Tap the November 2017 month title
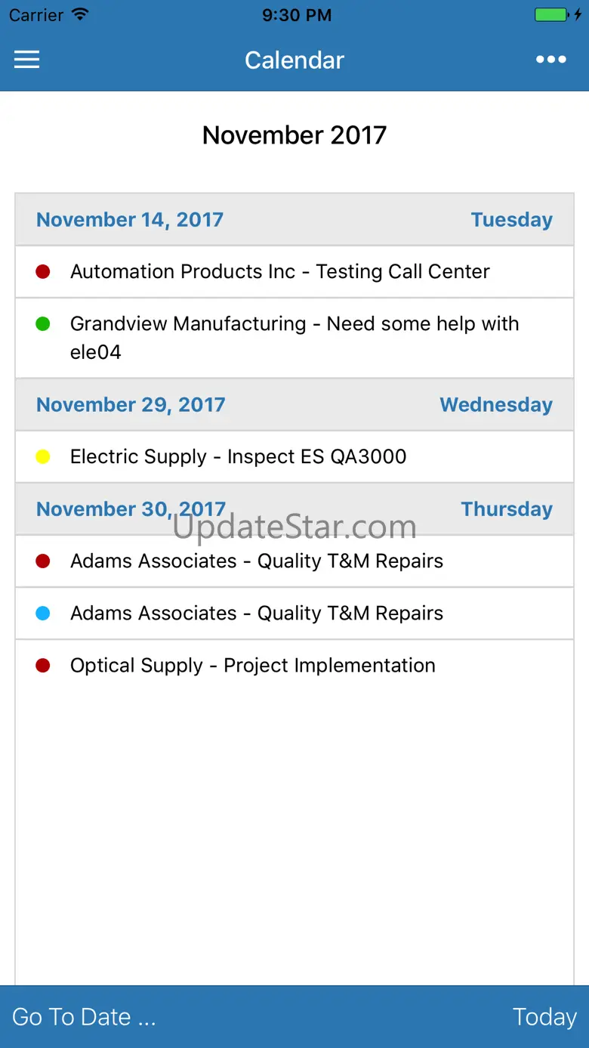 tap(294, 135)
